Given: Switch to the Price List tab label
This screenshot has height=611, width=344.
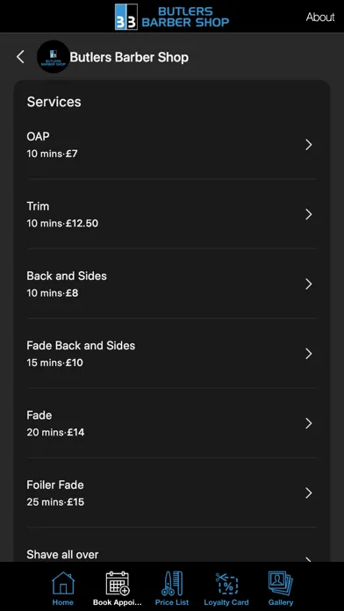Looking at the screenshot, I should (x=172, y=602).
